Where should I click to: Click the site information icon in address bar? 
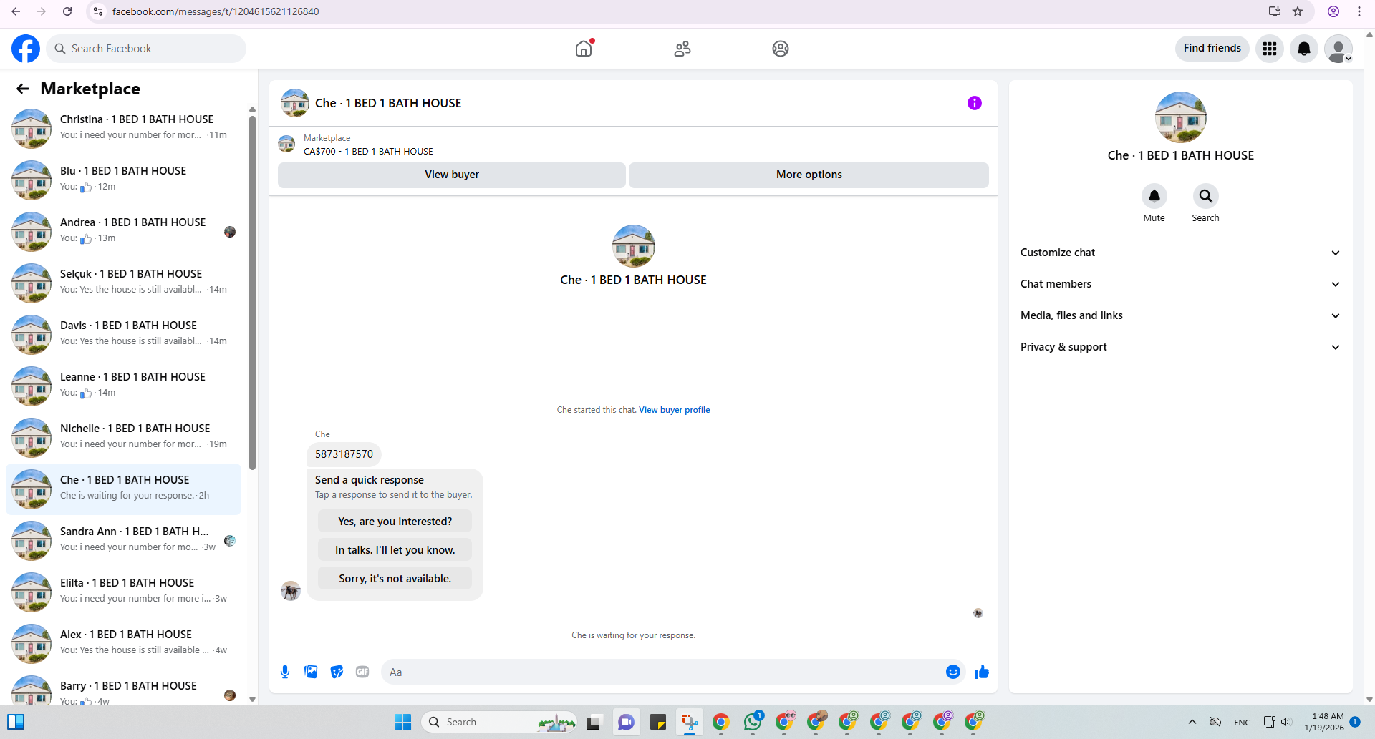click(98, 11)
